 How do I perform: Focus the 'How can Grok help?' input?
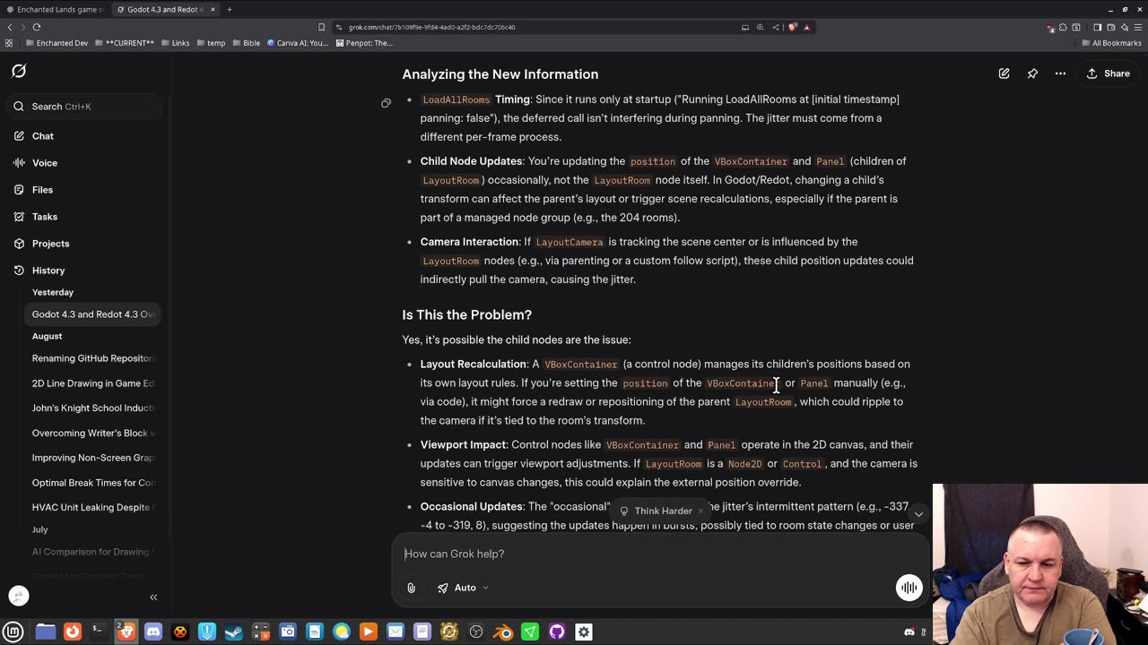662,554
